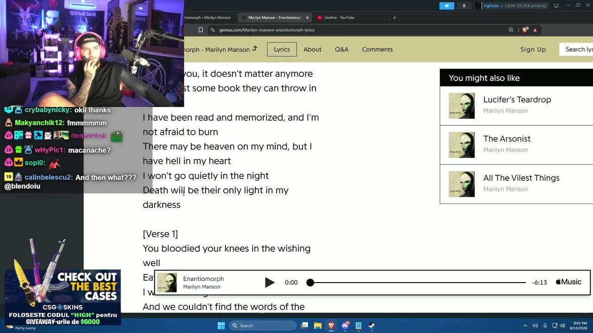
Task: Click the Marilyn Manson artist name in the player
Action: pyautogui.click(x=202, y=287)
